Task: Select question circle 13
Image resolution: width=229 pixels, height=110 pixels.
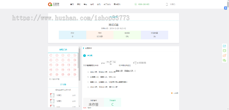Action: pos(63,65)
